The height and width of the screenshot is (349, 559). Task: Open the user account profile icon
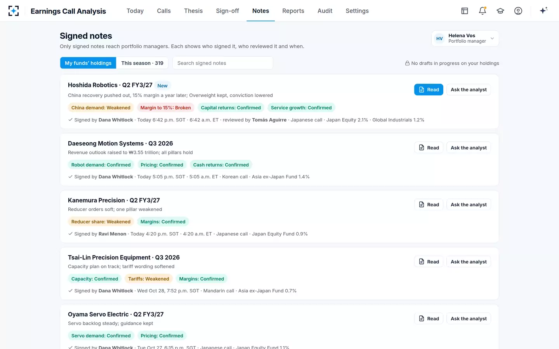point(518,11)
